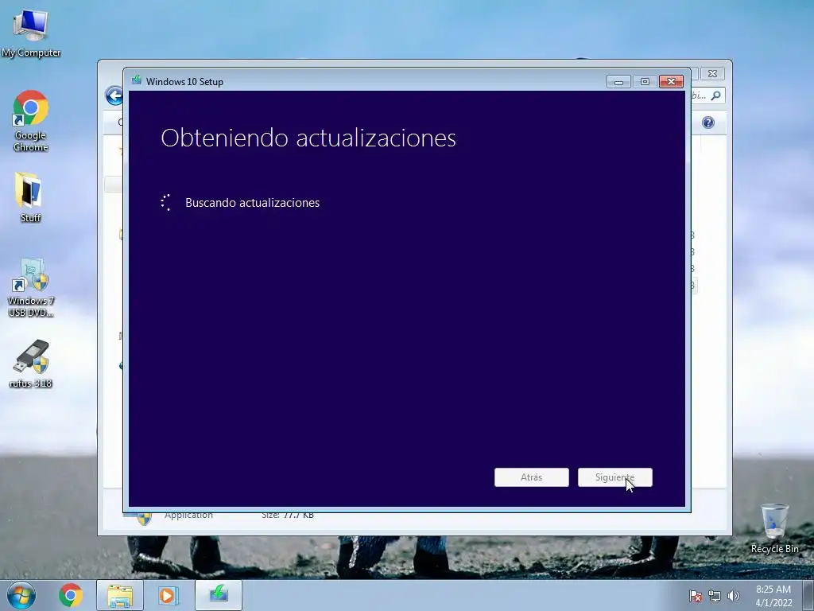This screenshot has width=814, height=611.
Task: Close the background Explorer window
Action: click(713, 74)
